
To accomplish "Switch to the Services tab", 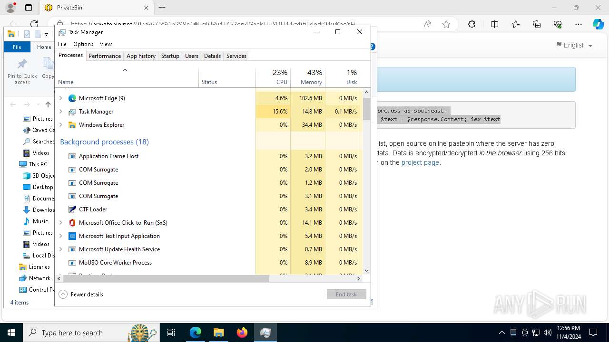I will click(x=236, y=56).
